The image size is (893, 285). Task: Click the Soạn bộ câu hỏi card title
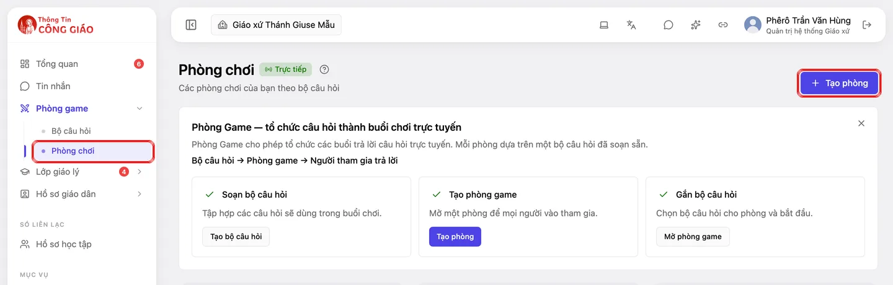[x=254, y=195]
